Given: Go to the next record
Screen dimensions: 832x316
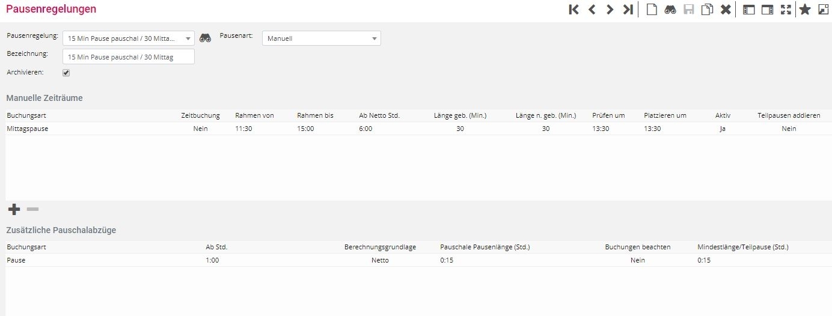Looking at the screenshot, I should tap(610, 10).
